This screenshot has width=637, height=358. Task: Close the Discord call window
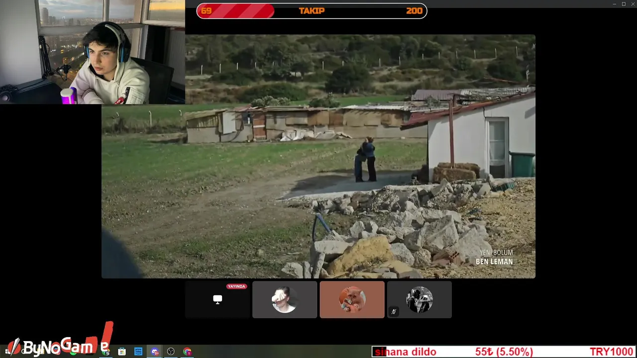[x=632, y=4]
